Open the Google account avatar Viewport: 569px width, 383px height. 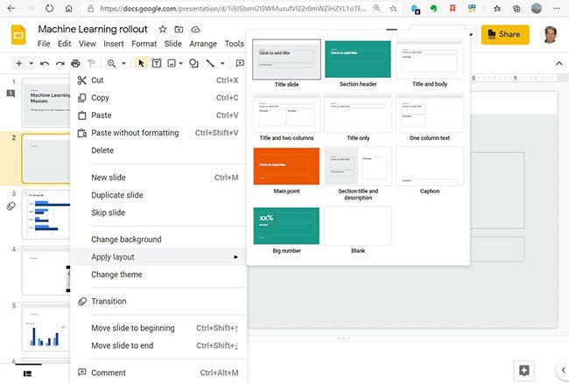550,34
